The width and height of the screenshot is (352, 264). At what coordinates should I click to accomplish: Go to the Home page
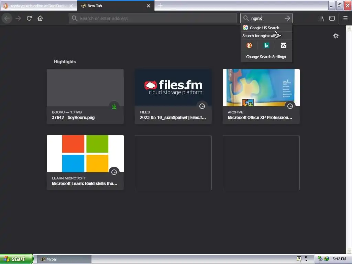click(x=40, y=18)
